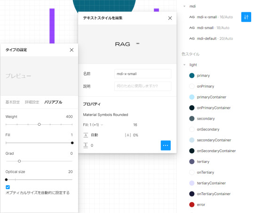Click the RAG preview text in style dialog
Viewport: 254px width, 213px height.
[x=123, y=44]
